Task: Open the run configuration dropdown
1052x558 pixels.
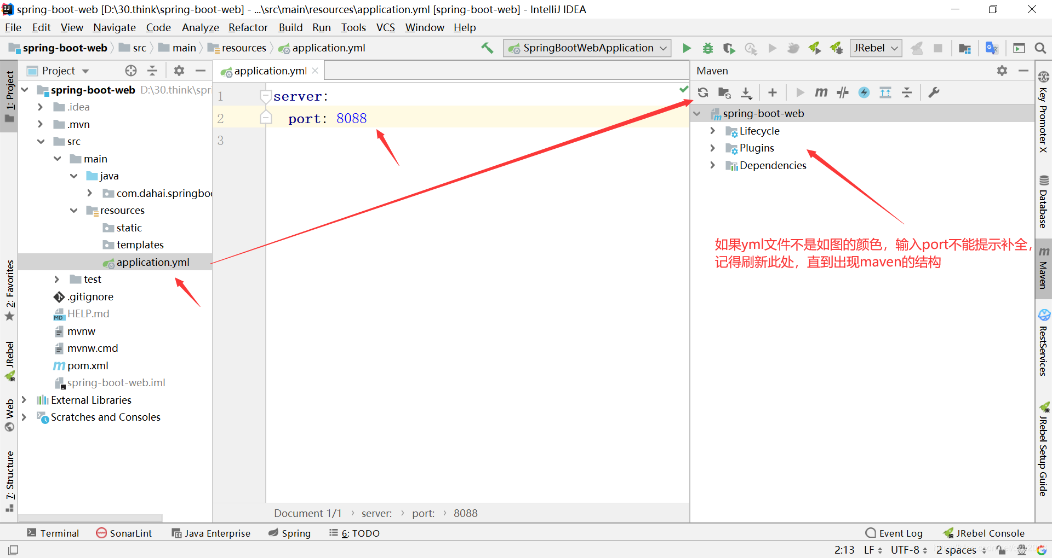Action: click(587, 48)
